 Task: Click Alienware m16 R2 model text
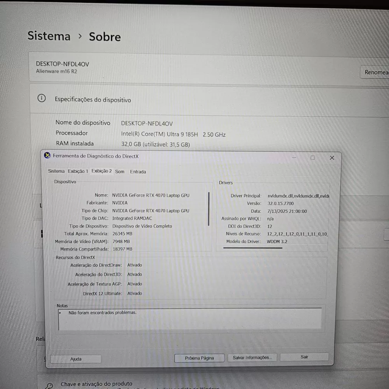pyautogui.click(x=56, y=71)
